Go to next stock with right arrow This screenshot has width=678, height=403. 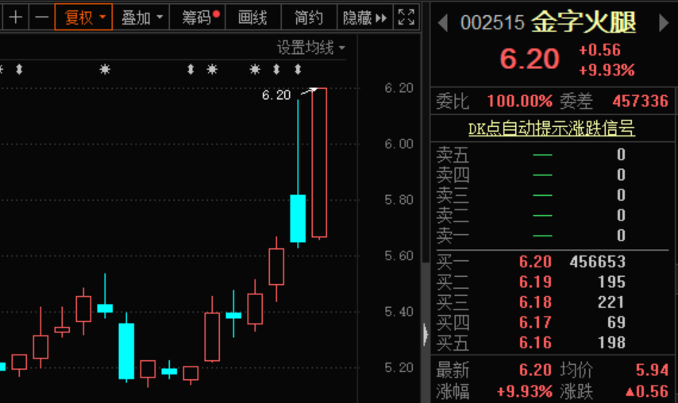[664, 23]
